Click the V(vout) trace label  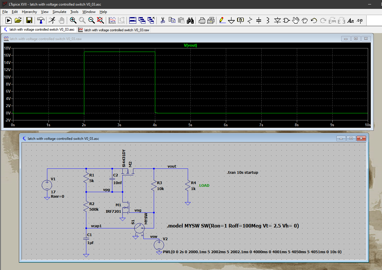click(x=190, y=45)
